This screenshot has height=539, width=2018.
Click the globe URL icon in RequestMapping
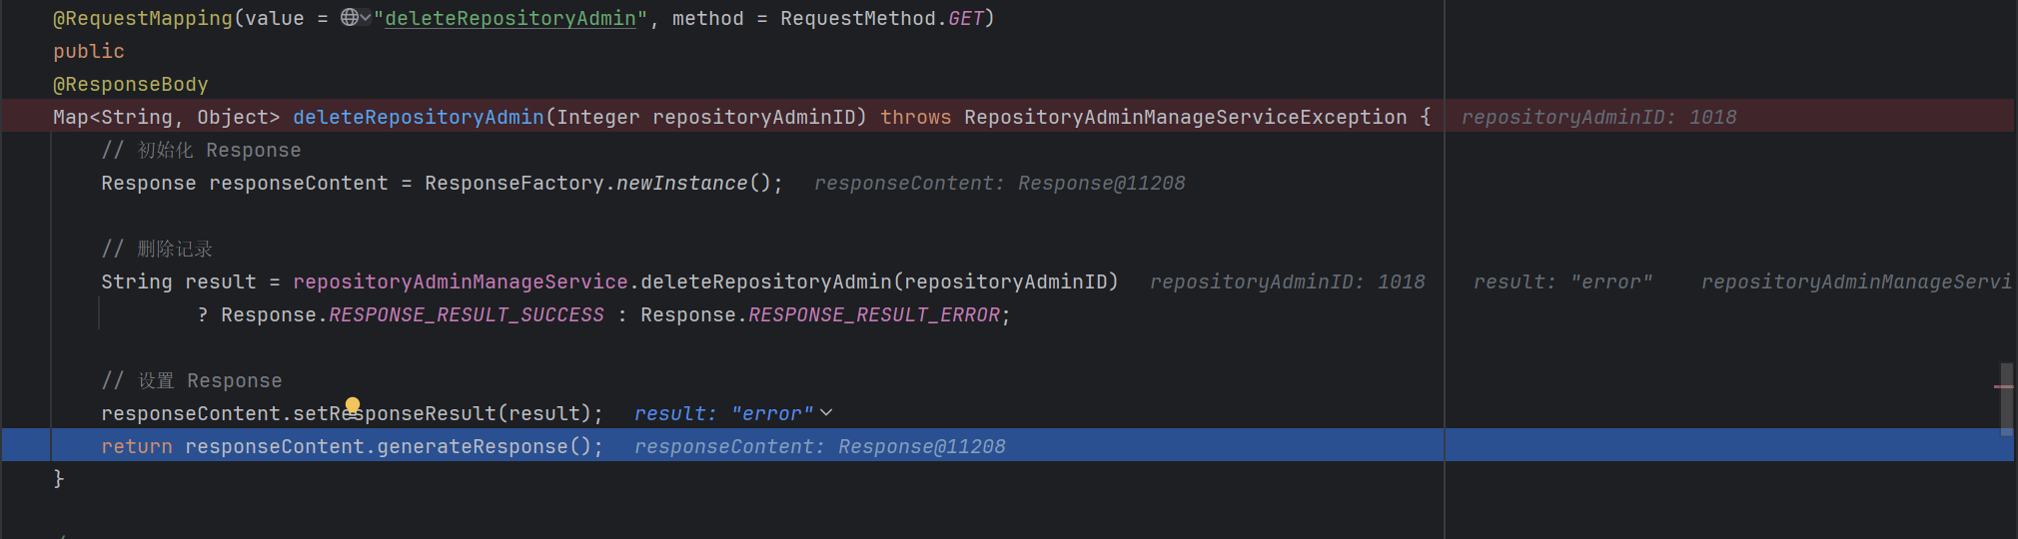[x=349, y=17]
